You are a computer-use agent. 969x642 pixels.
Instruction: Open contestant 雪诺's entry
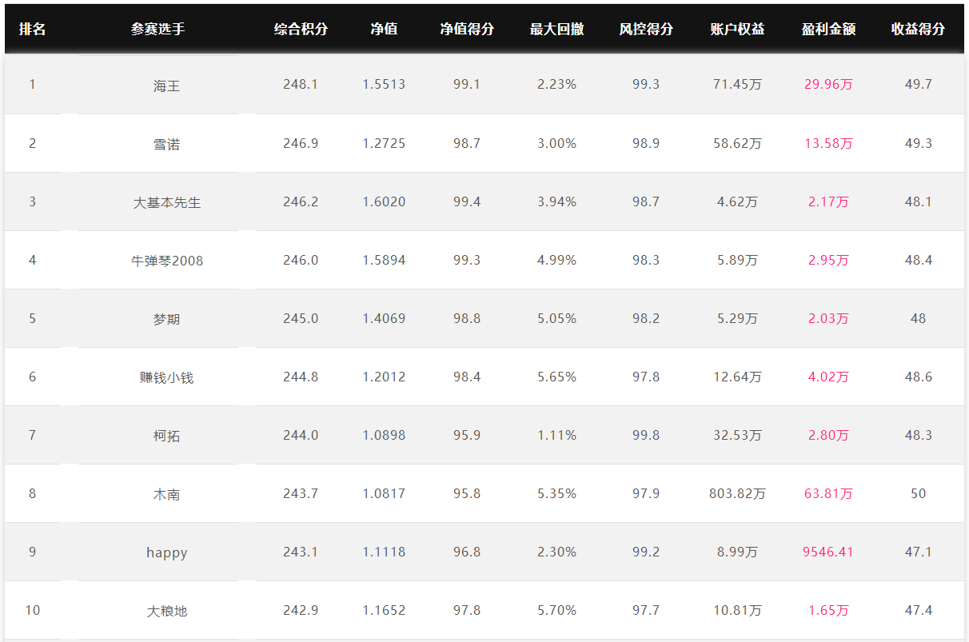(x=166, y=144)
